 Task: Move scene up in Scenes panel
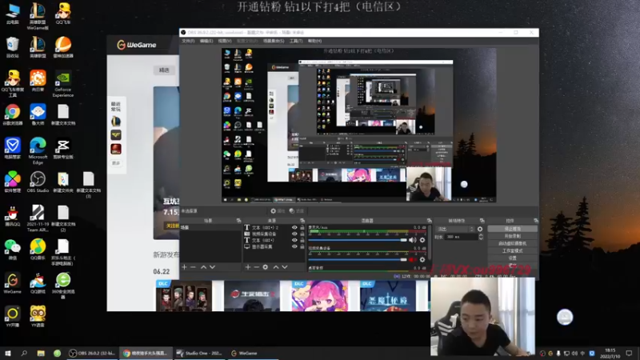(x=203, y=267)
